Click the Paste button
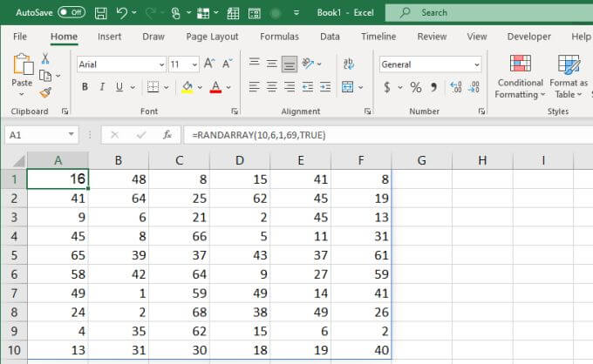Viewport: 593px width, 364px height. click(x=22, y=75)
